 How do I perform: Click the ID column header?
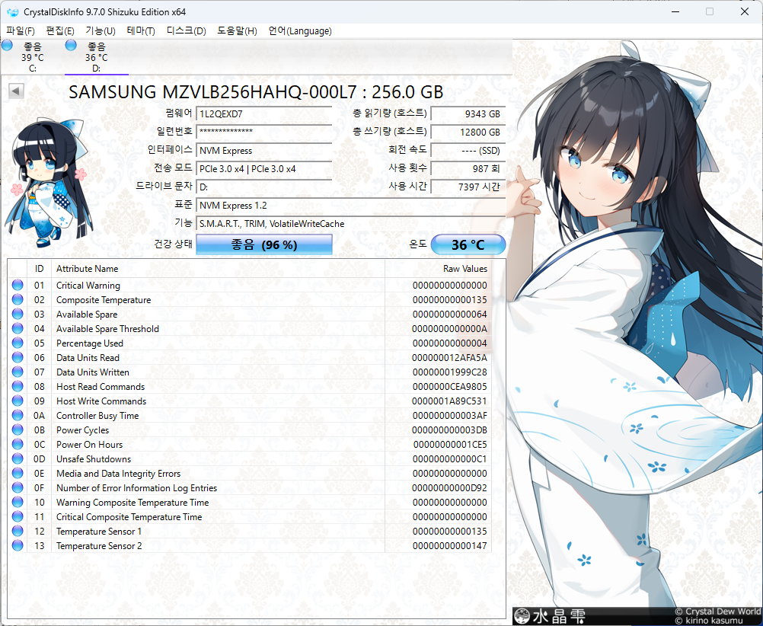(40, 269)
